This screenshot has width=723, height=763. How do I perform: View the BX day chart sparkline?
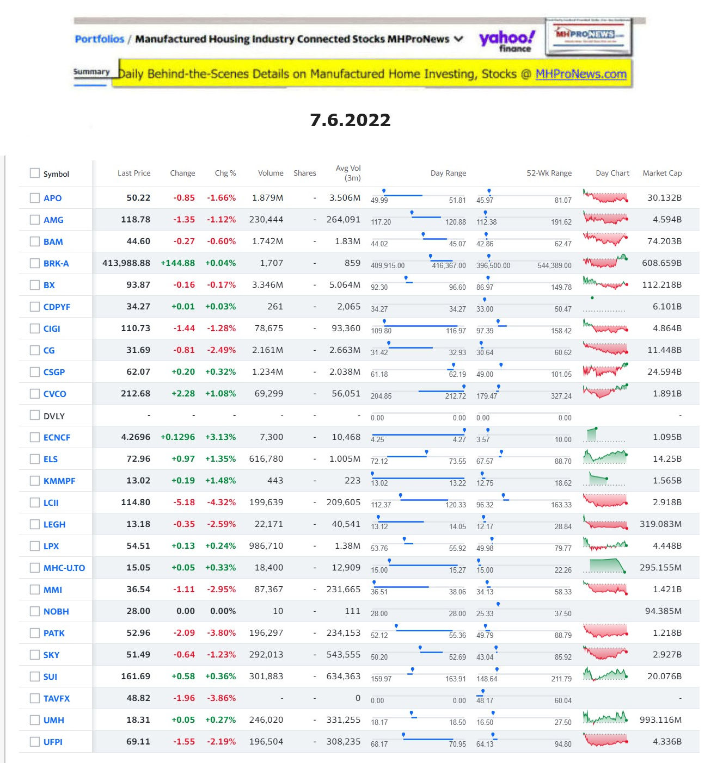[x=605, y=283]
